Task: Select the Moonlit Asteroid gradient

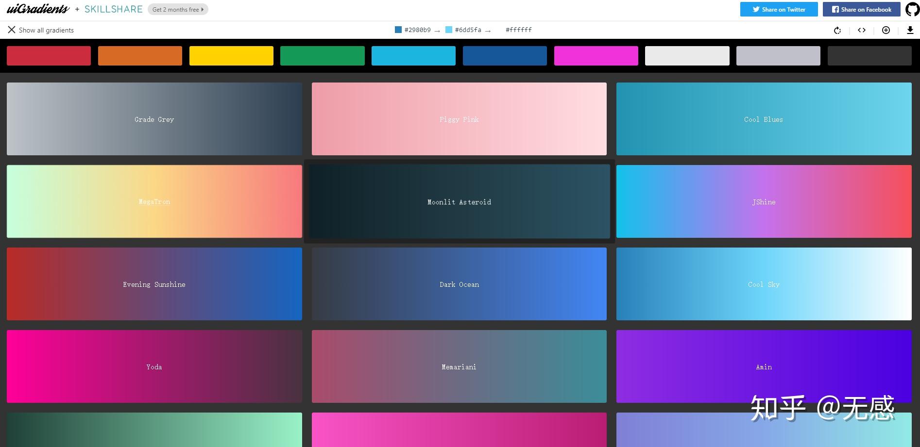Action: [459, 201]
